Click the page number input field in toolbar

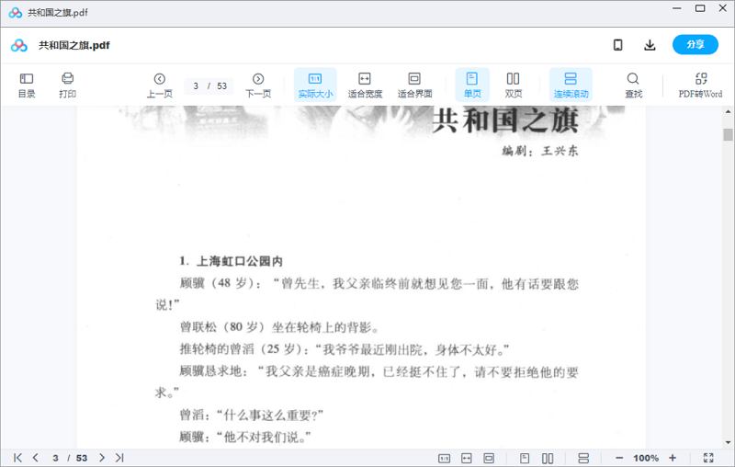tap(197, 85)
